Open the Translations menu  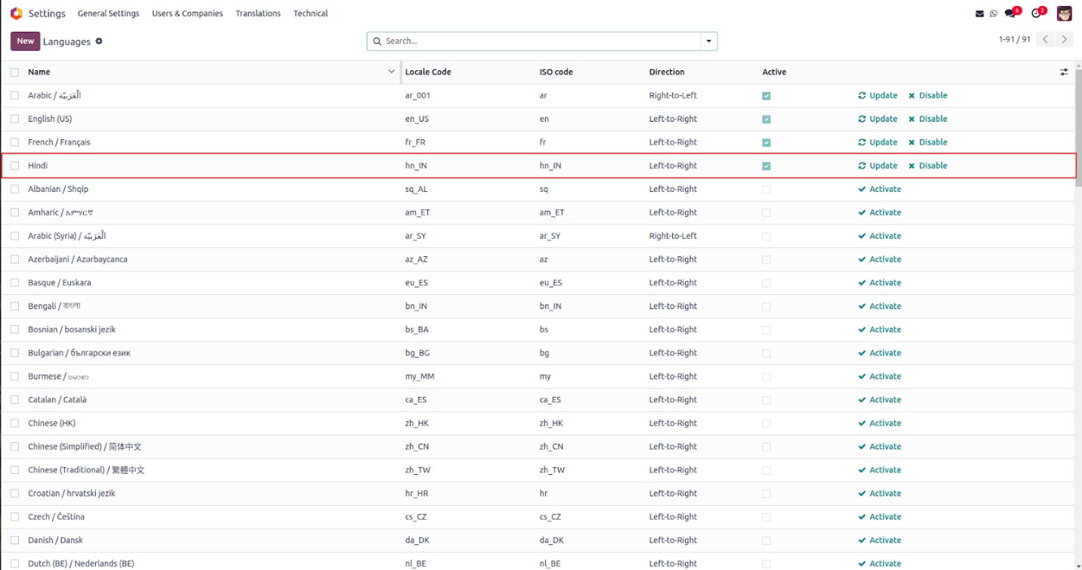258,14
